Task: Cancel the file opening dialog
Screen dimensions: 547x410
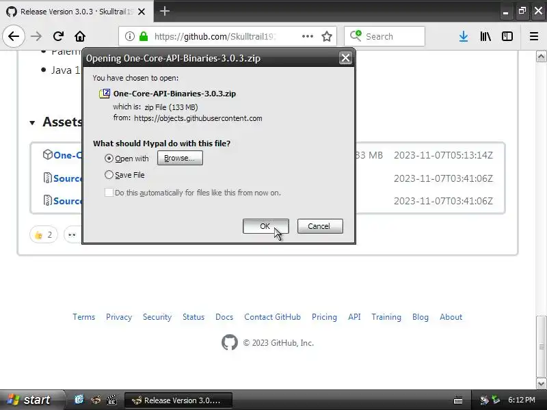Action: tap(320, 226)
